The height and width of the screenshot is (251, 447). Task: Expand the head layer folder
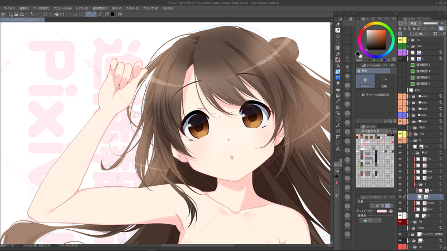click(x=410, y=109)
